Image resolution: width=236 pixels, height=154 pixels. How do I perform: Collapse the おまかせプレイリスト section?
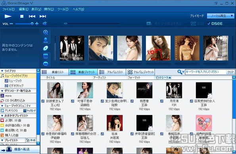2,116
